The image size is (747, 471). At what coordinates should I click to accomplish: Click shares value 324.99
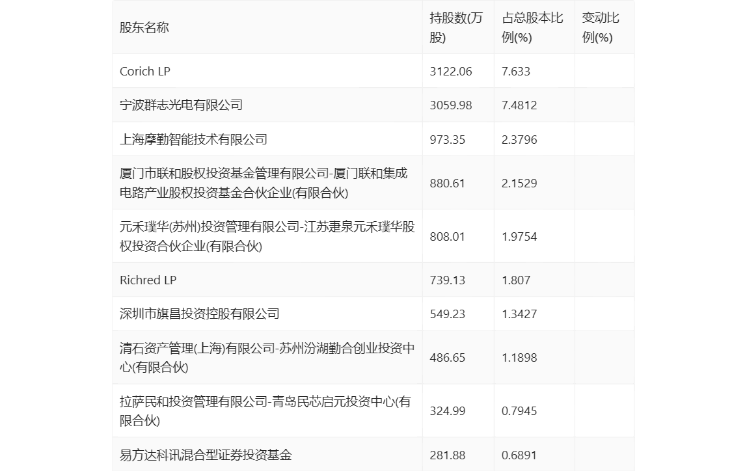pos(447,411)
